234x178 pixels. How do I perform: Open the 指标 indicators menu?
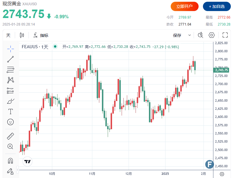41,35
